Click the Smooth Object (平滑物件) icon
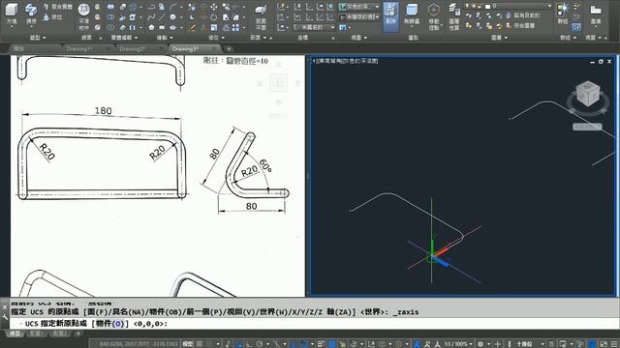This screenshot has height=348, width=620. [x=84, y=15]
